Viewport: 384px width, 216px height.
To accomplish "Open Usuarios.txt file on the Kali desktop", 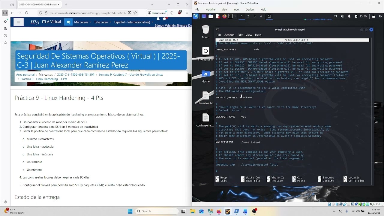I will click(205, 98).
